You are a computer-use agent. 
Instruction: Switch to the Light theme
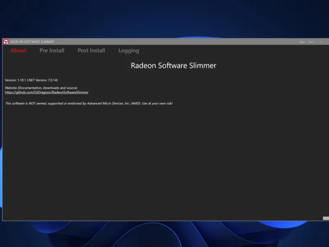point(302,42)
